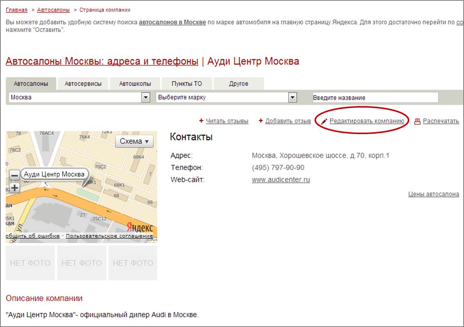Switch to the Автосервисы tab
The image size is (464, 327).
(x=83, y=84)
